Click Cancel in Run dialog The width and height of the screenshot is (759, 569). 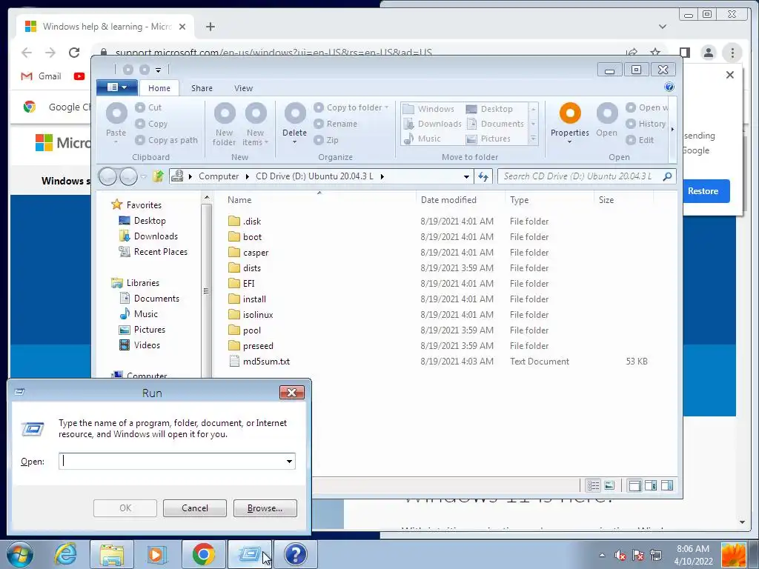tap(195, 508)
